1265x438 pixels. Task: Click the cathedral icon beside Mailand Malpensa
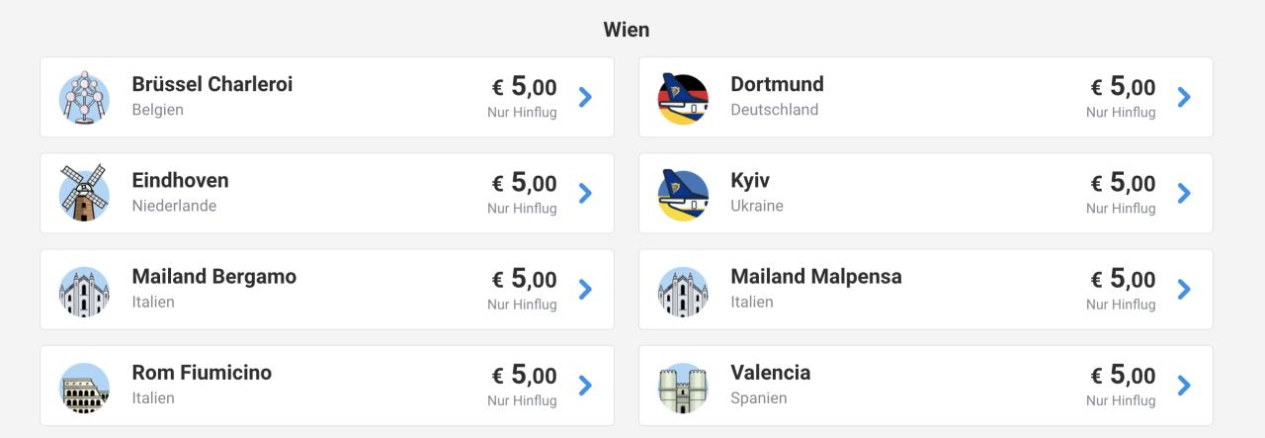683,290
